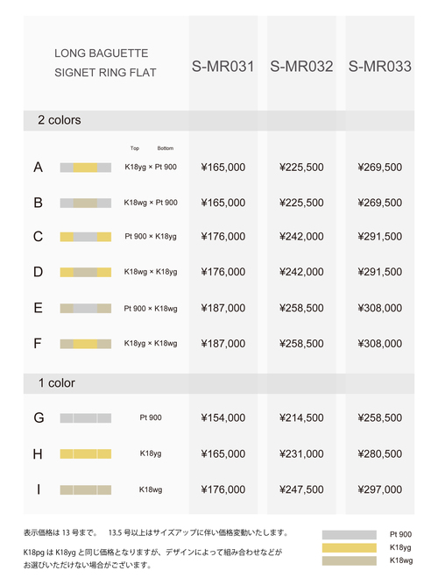Click the row D letter label

point(38,272)
